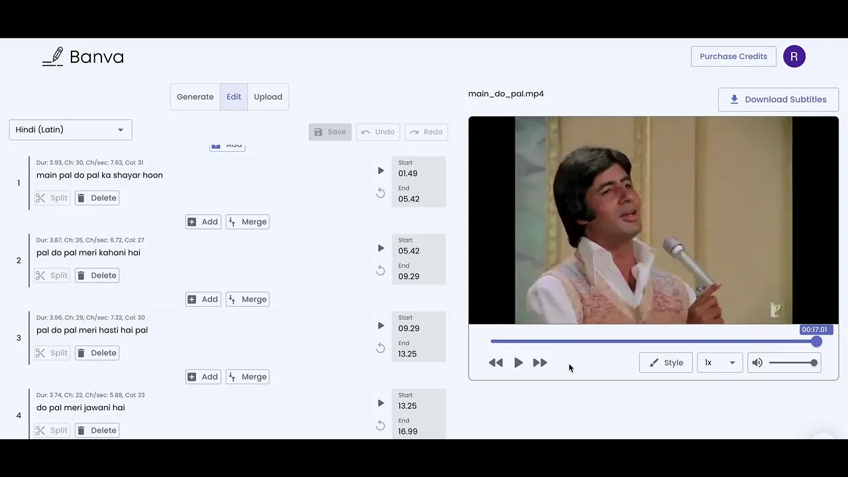Click the Banva pencil logo icon
848x477 pixels.
tap(53, 56)
